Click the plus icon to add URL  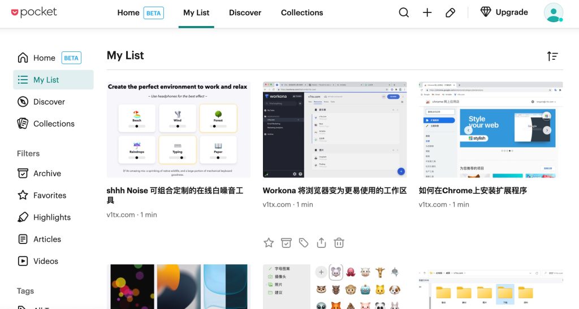427,12
